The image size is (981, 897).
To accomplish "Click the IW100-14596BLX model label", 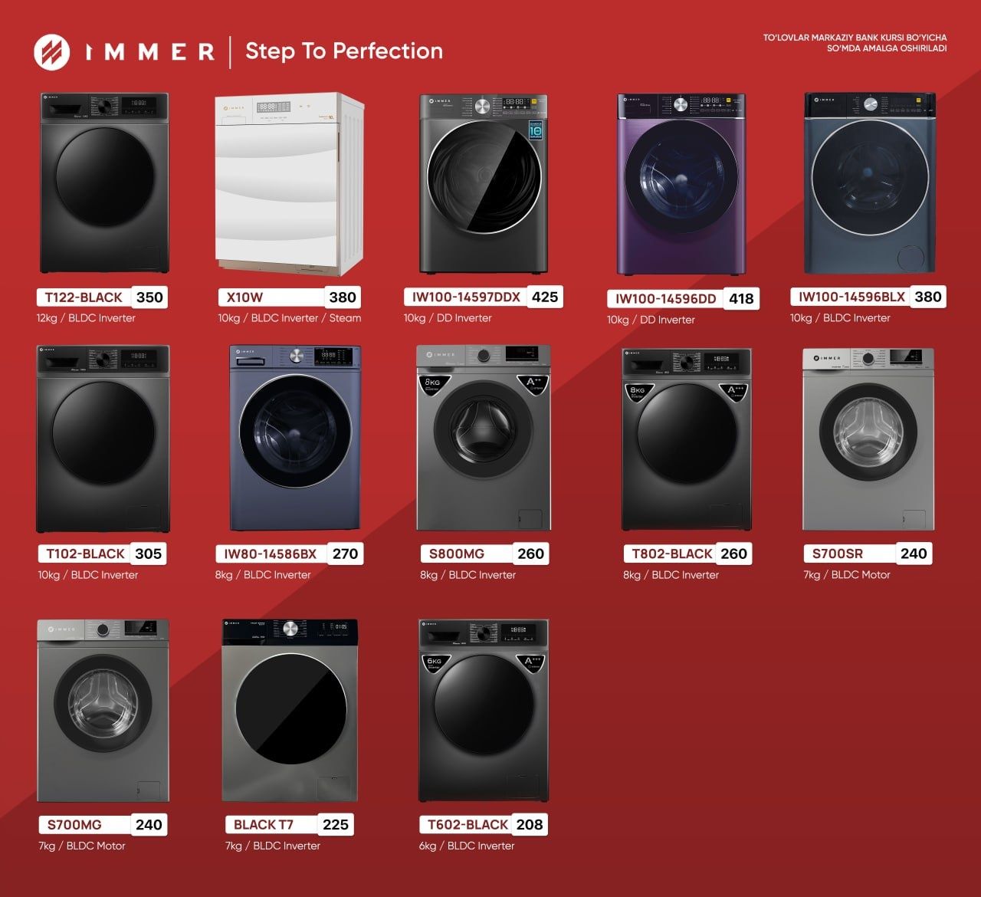I will [851, 297].
